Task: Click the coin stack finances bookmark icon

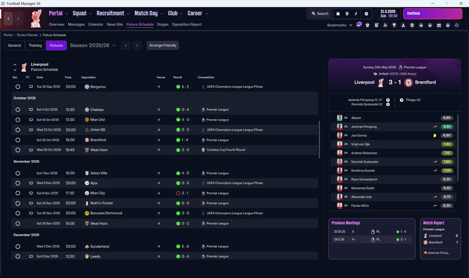Action: 412,25
